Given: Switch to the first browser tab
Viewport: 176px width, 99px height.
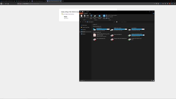Looking at the screenshot, I should (7, 1).
